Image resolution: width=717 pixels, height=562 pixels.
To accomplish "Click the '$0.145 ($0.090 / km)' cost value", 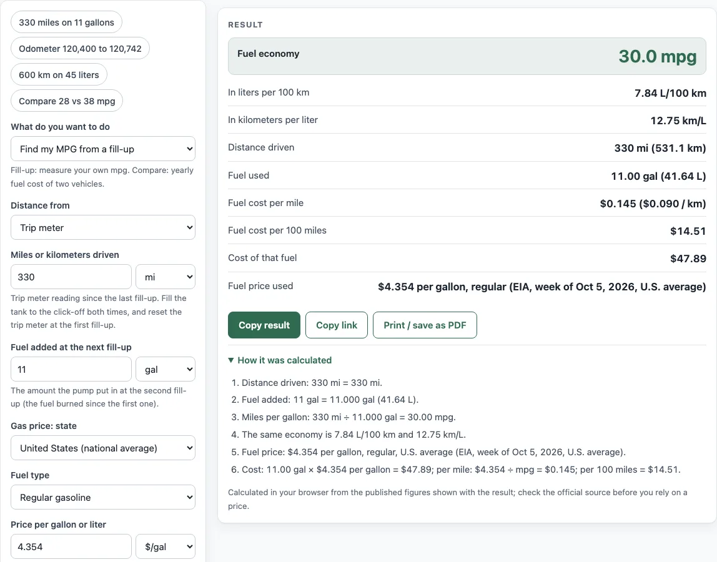I will pyautogui.click(x=653, y=204).
